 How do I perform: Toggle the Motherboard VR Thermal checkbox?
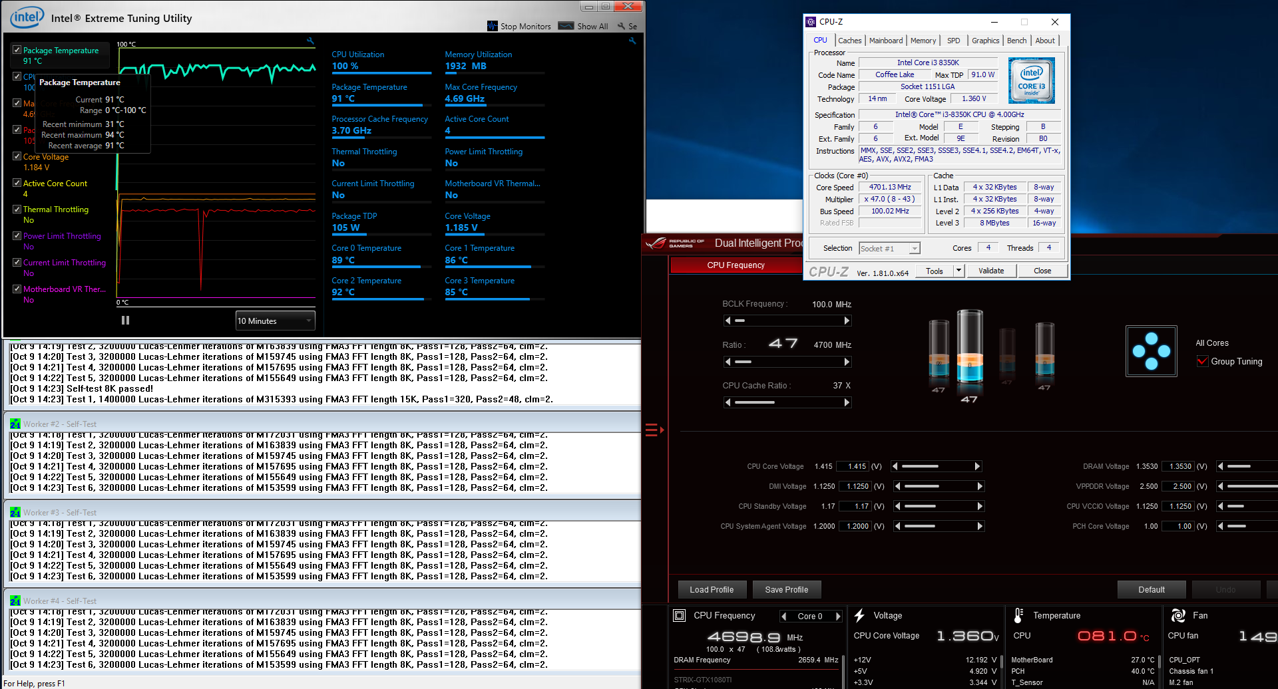tap(17, 289)
